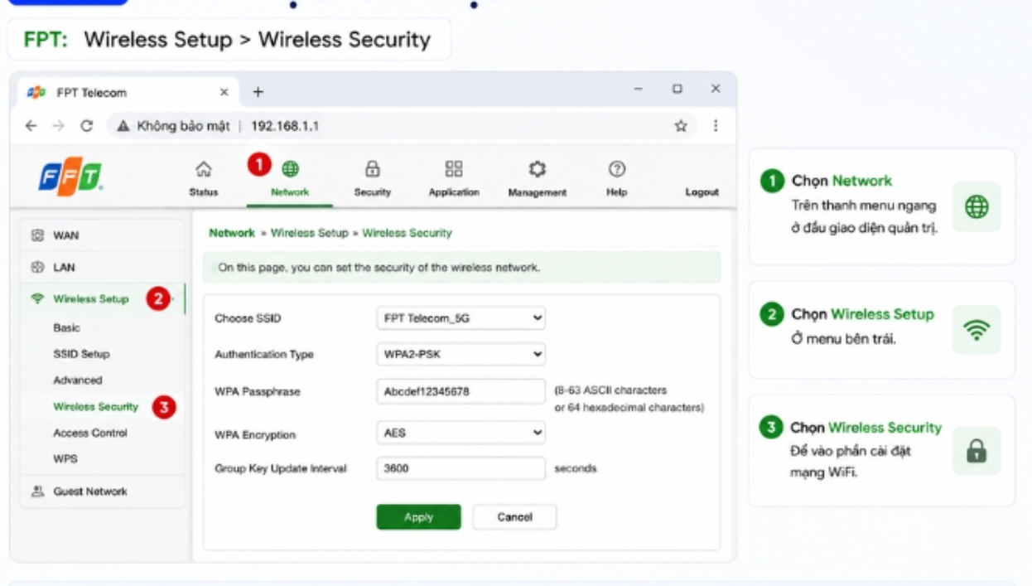The width and height of the screenshot is (1032, 586).
Task: Click Wireless Security in the breadcrumb
Action: pyautogui.click(x=407, y=233)
